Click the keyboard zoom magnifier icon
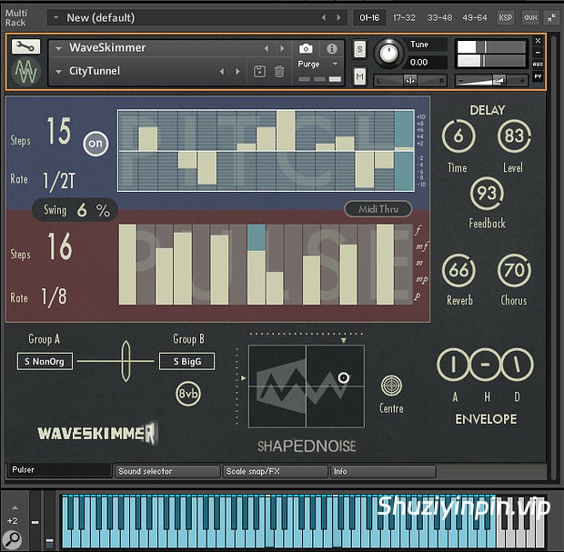The image size is (564, 552). point(14,539)
